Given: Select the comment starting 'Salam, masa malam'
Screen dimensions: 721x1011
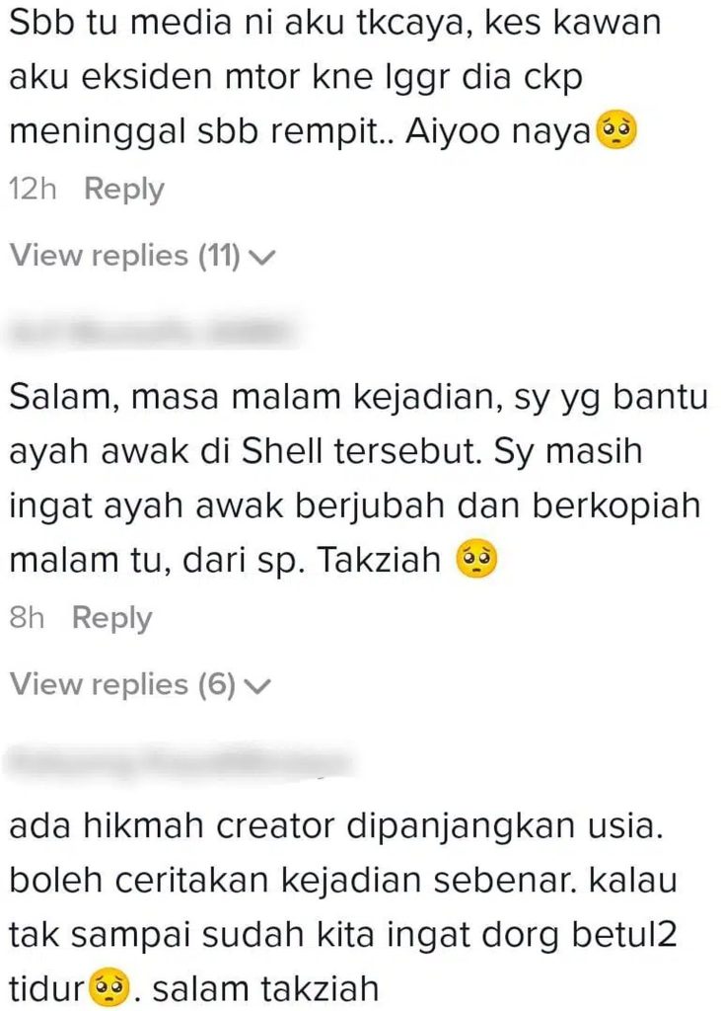Looking at the screenshot, I should 358,478.
